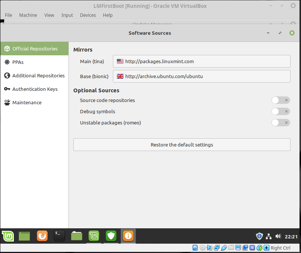Open the Linux Mint start menu

click(x=8, y=236)
